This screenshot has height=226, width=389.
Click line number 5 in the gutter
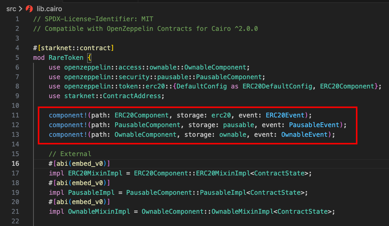coord(17,58)
